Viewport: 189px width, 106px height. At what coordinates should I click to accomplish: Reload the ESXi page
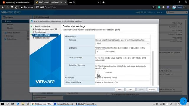point(12,7)
